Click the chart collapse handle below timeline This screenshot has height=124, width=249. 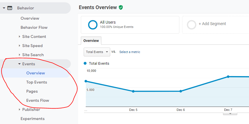[x=230, y=113]
